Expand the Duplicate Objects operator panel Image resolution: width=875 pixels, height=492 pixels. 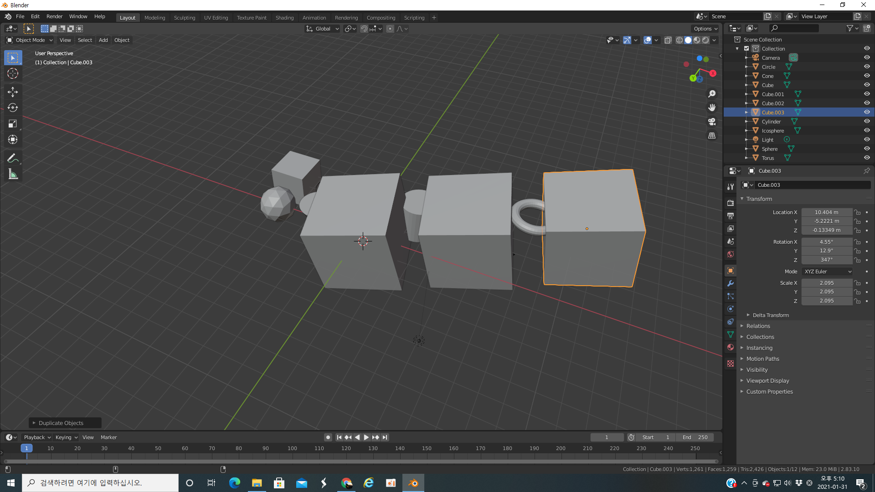61,423
